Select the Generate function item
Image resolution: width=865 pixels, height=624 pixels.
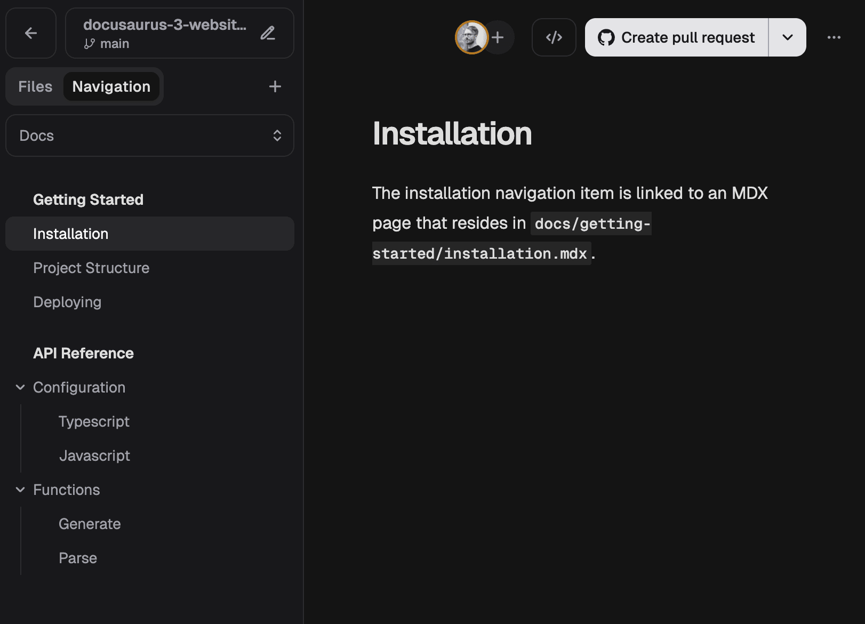(90, 524)
